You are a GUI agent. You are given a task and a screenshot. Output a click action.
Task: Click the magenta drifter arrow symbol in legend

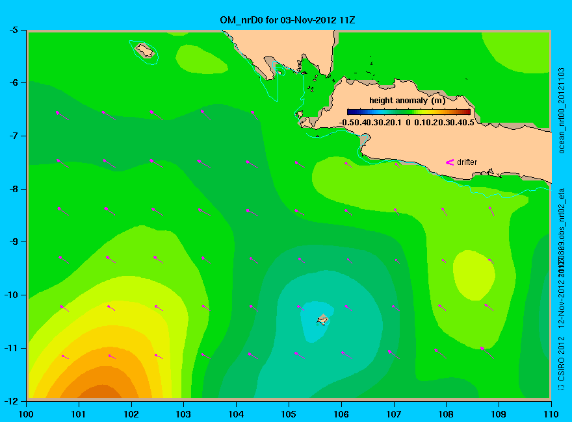pos(449,162)
